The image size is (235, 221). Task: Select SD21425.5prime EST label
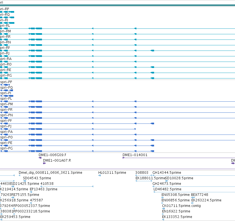(25, 184)
